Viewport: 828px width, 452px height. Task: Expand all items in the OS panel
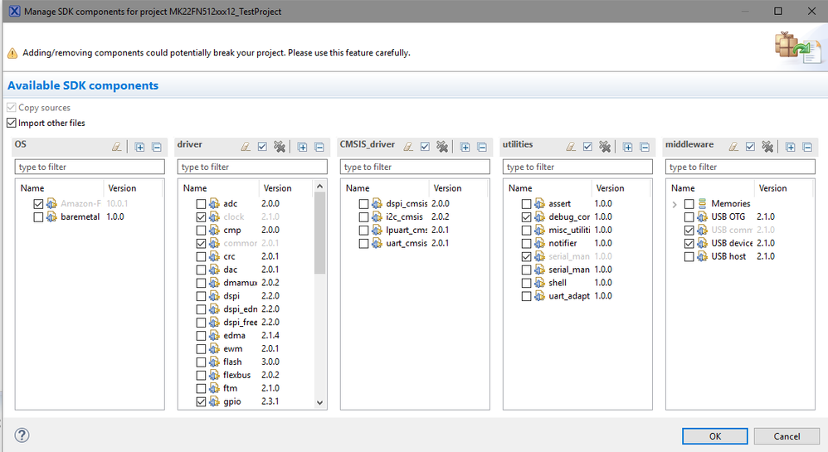(x=139, y=147)
